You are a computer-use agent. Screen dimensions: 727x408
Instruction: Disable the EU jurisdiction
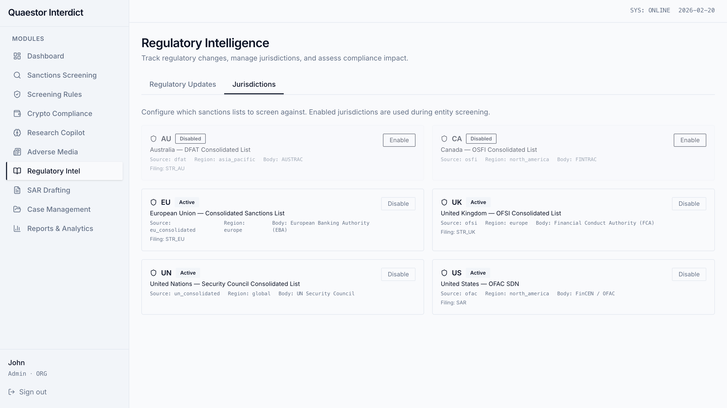[398, 203]
